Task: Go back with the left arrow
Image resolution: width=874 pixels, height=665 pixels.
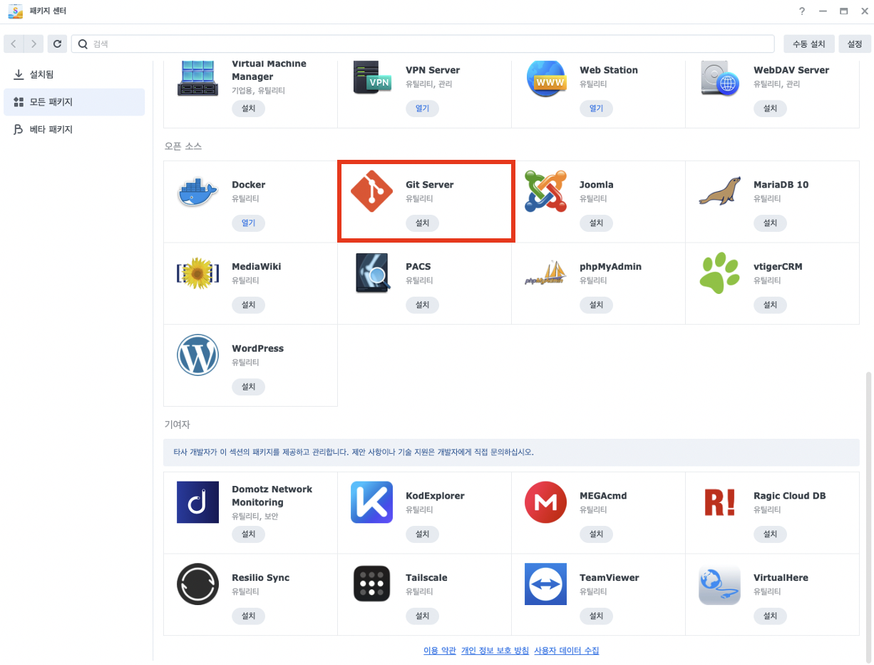Action: tap(14, 44)
